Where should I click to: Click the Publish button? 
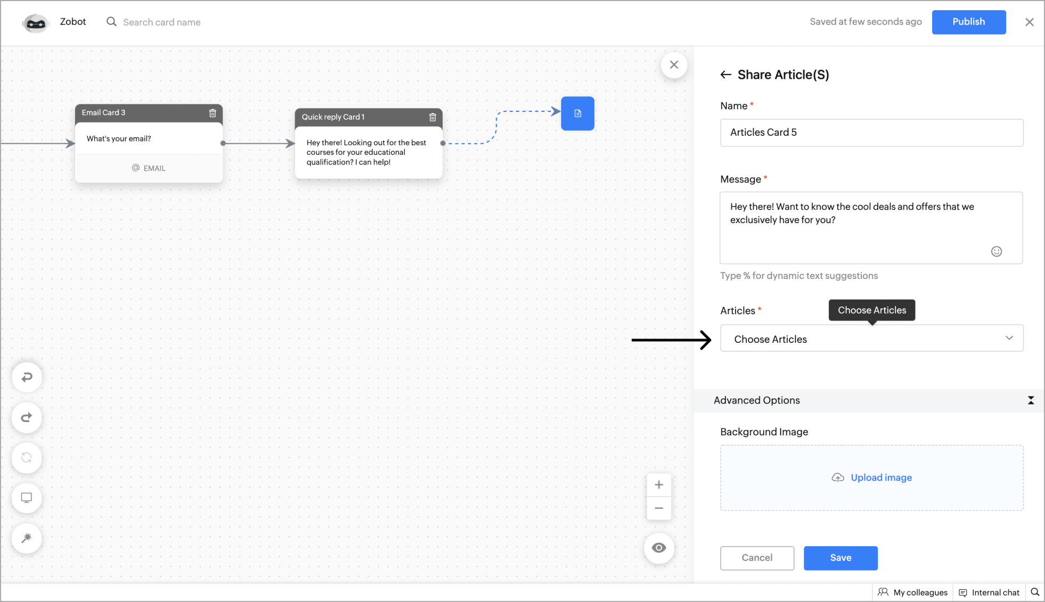coord(968,22)
